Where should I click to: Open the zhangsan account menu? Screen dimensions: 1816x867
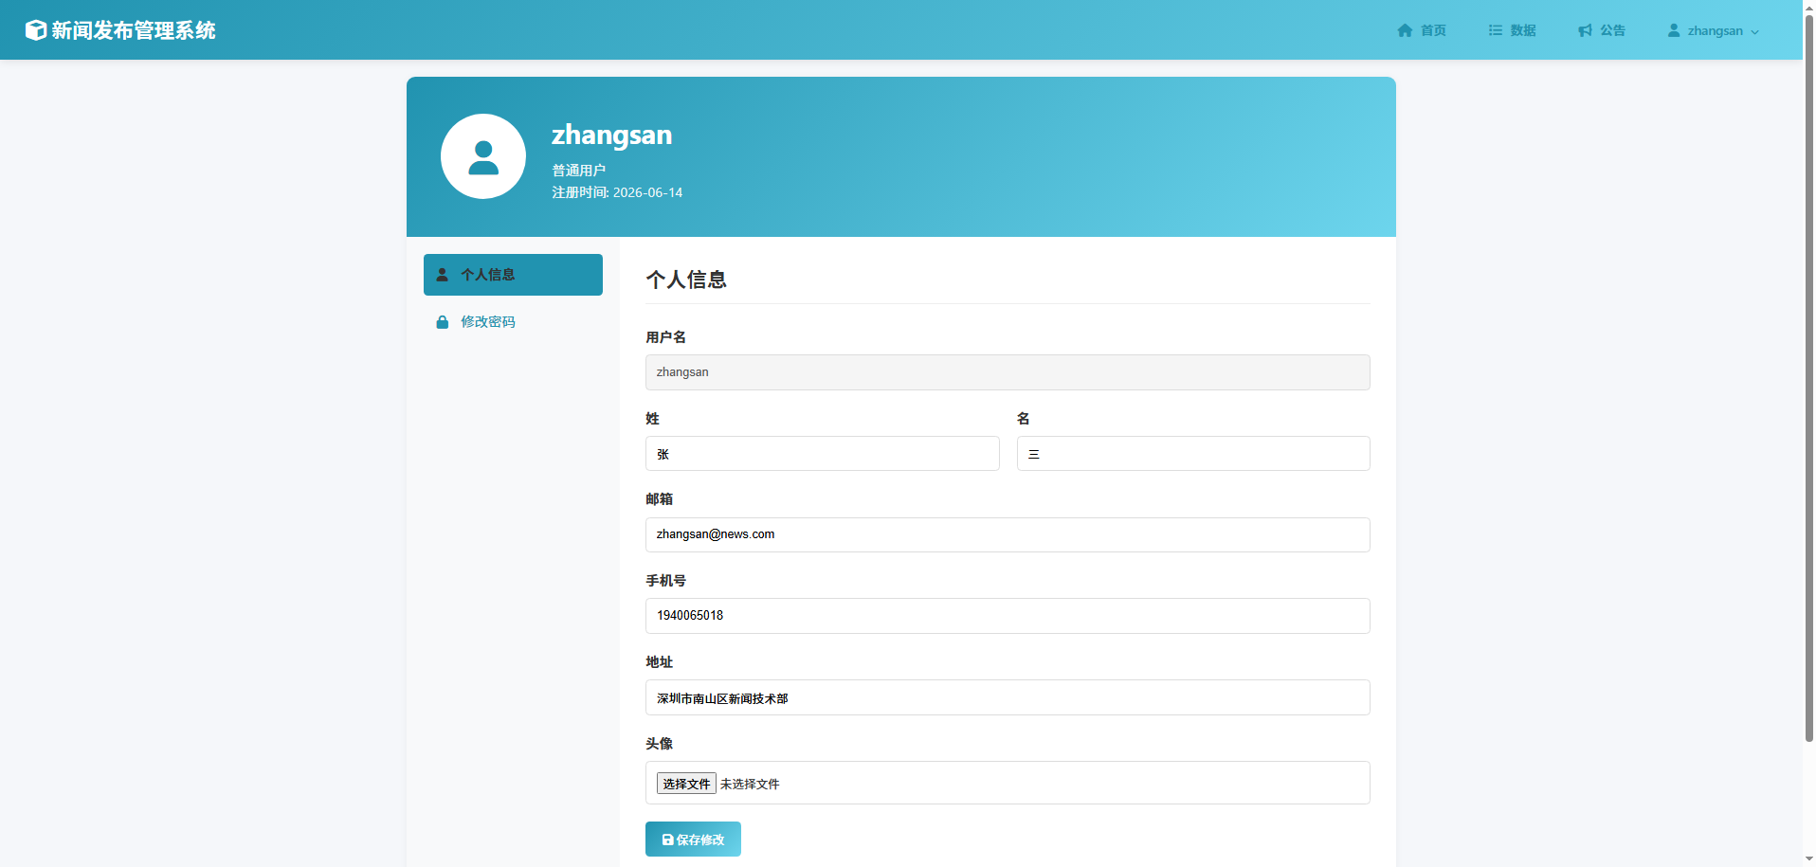pyautogui.click(x=1714, y=30)
